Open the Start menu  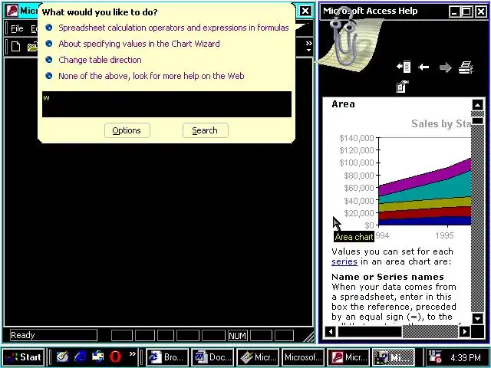(24, 357)
